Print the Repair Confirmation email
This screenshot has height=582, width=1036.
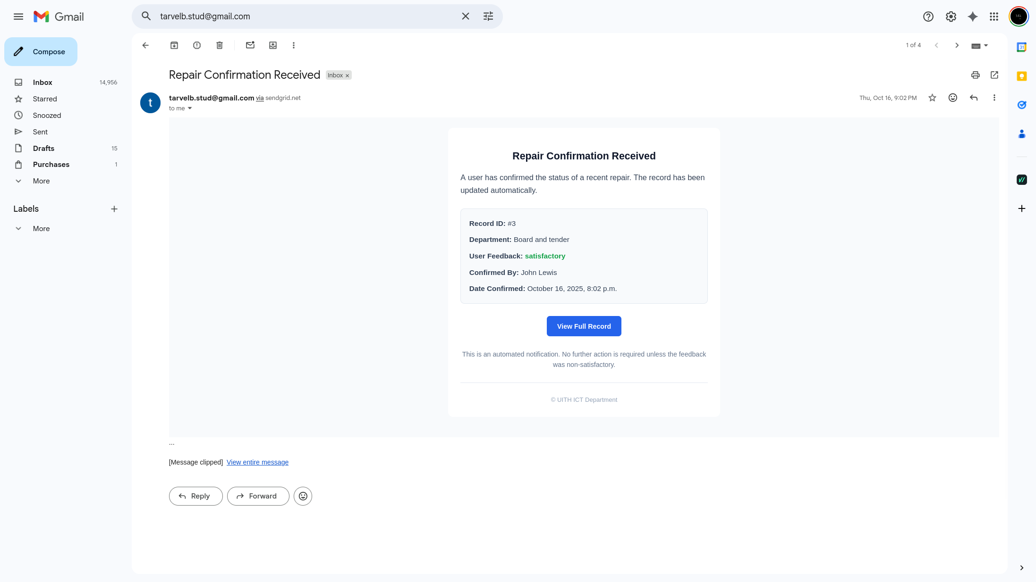coord(975,75)
